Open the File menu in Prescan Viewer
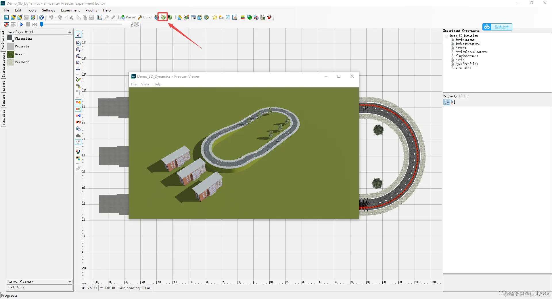This screenshot has width=552, height=299. [x=134, y=84]
